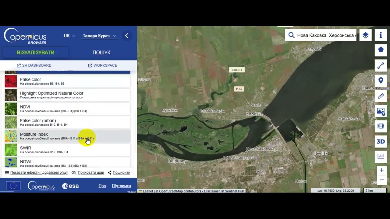Open the Sentinel Hub attribution link
Screen dimensions: 390x219
point(234,191)
